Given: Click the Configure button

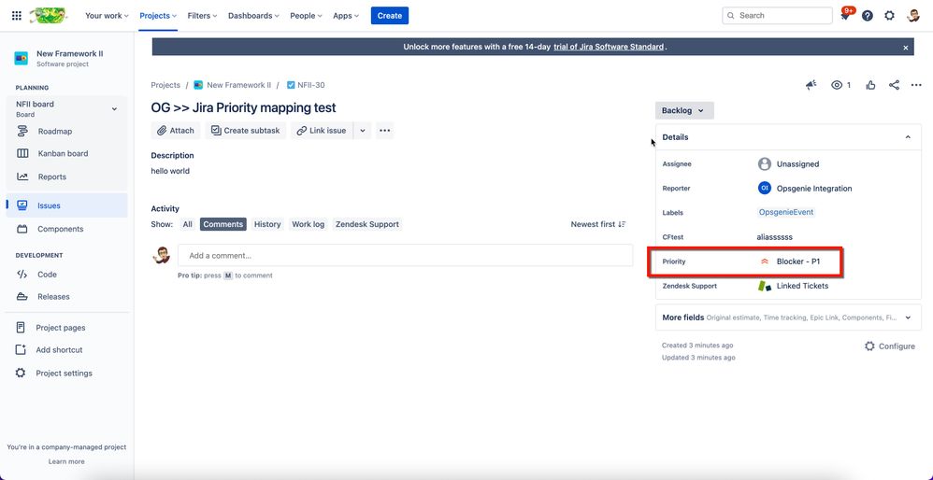Looking at the screenshot, I should [890, 346].
